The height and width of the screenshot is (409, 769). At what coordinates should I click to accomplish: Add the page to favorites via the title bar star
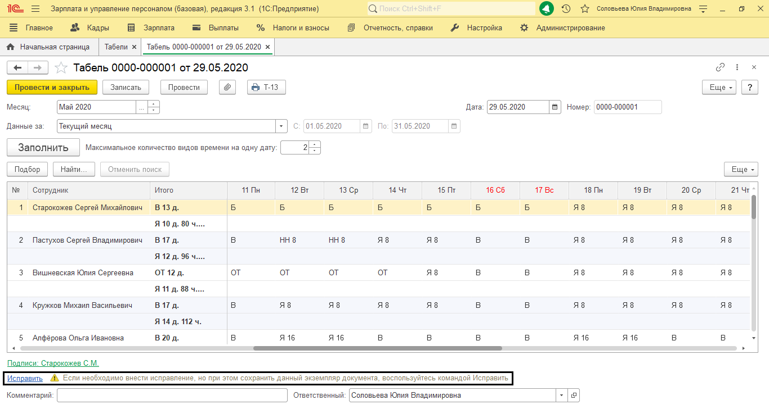[x=585, y=9]
